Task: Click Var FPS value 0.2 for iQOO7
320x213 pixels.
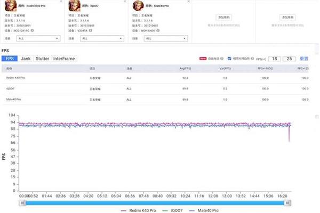Action: 225,89
